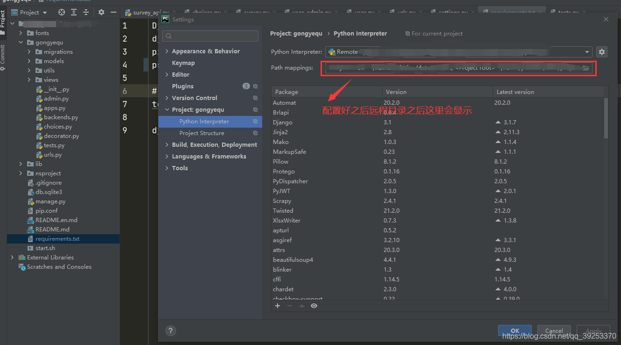Click the folder browse icon in Path mappings
The image size is (621, 345).
tap(586, 68)
